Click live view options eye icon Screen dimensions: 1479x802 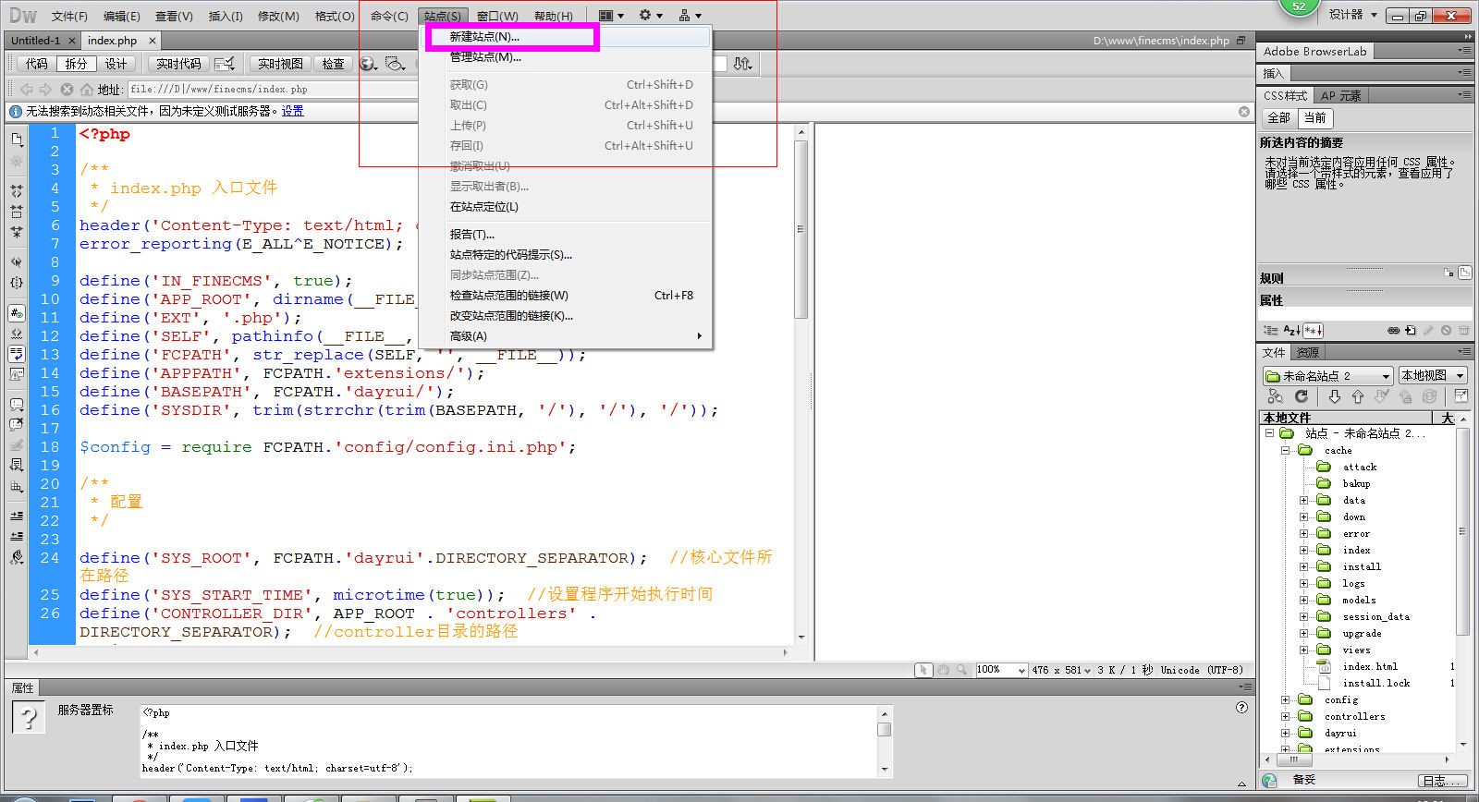[396, 64]
